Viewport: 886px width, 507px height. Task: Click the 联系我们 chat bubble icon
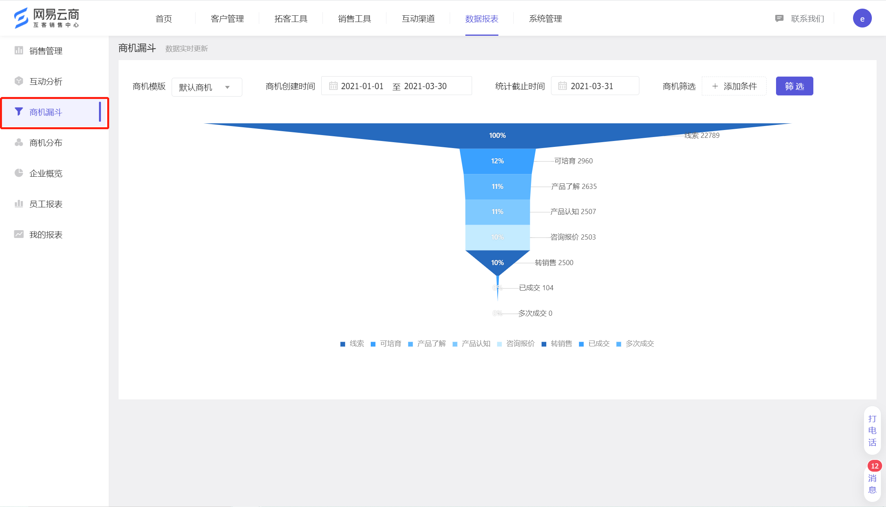coord(779,18)
